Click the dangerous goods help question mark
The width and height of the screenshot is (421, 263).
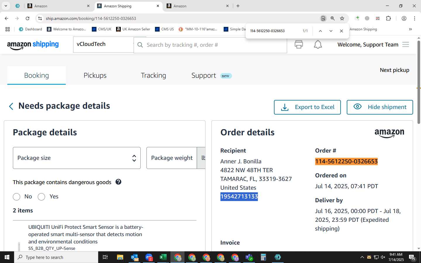tap(118, 182)
